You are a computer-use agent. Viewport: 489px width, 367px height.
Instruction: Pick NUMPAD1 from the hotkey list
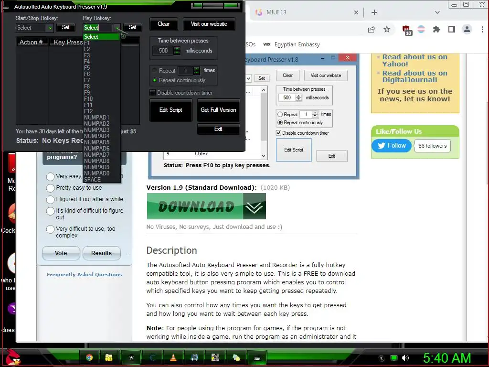(x=101, y=118)
